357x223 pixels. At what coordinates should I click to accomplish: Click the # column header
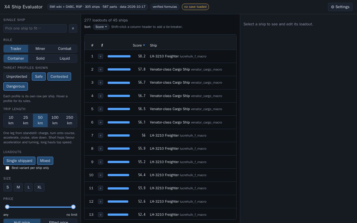click(92, 45)
